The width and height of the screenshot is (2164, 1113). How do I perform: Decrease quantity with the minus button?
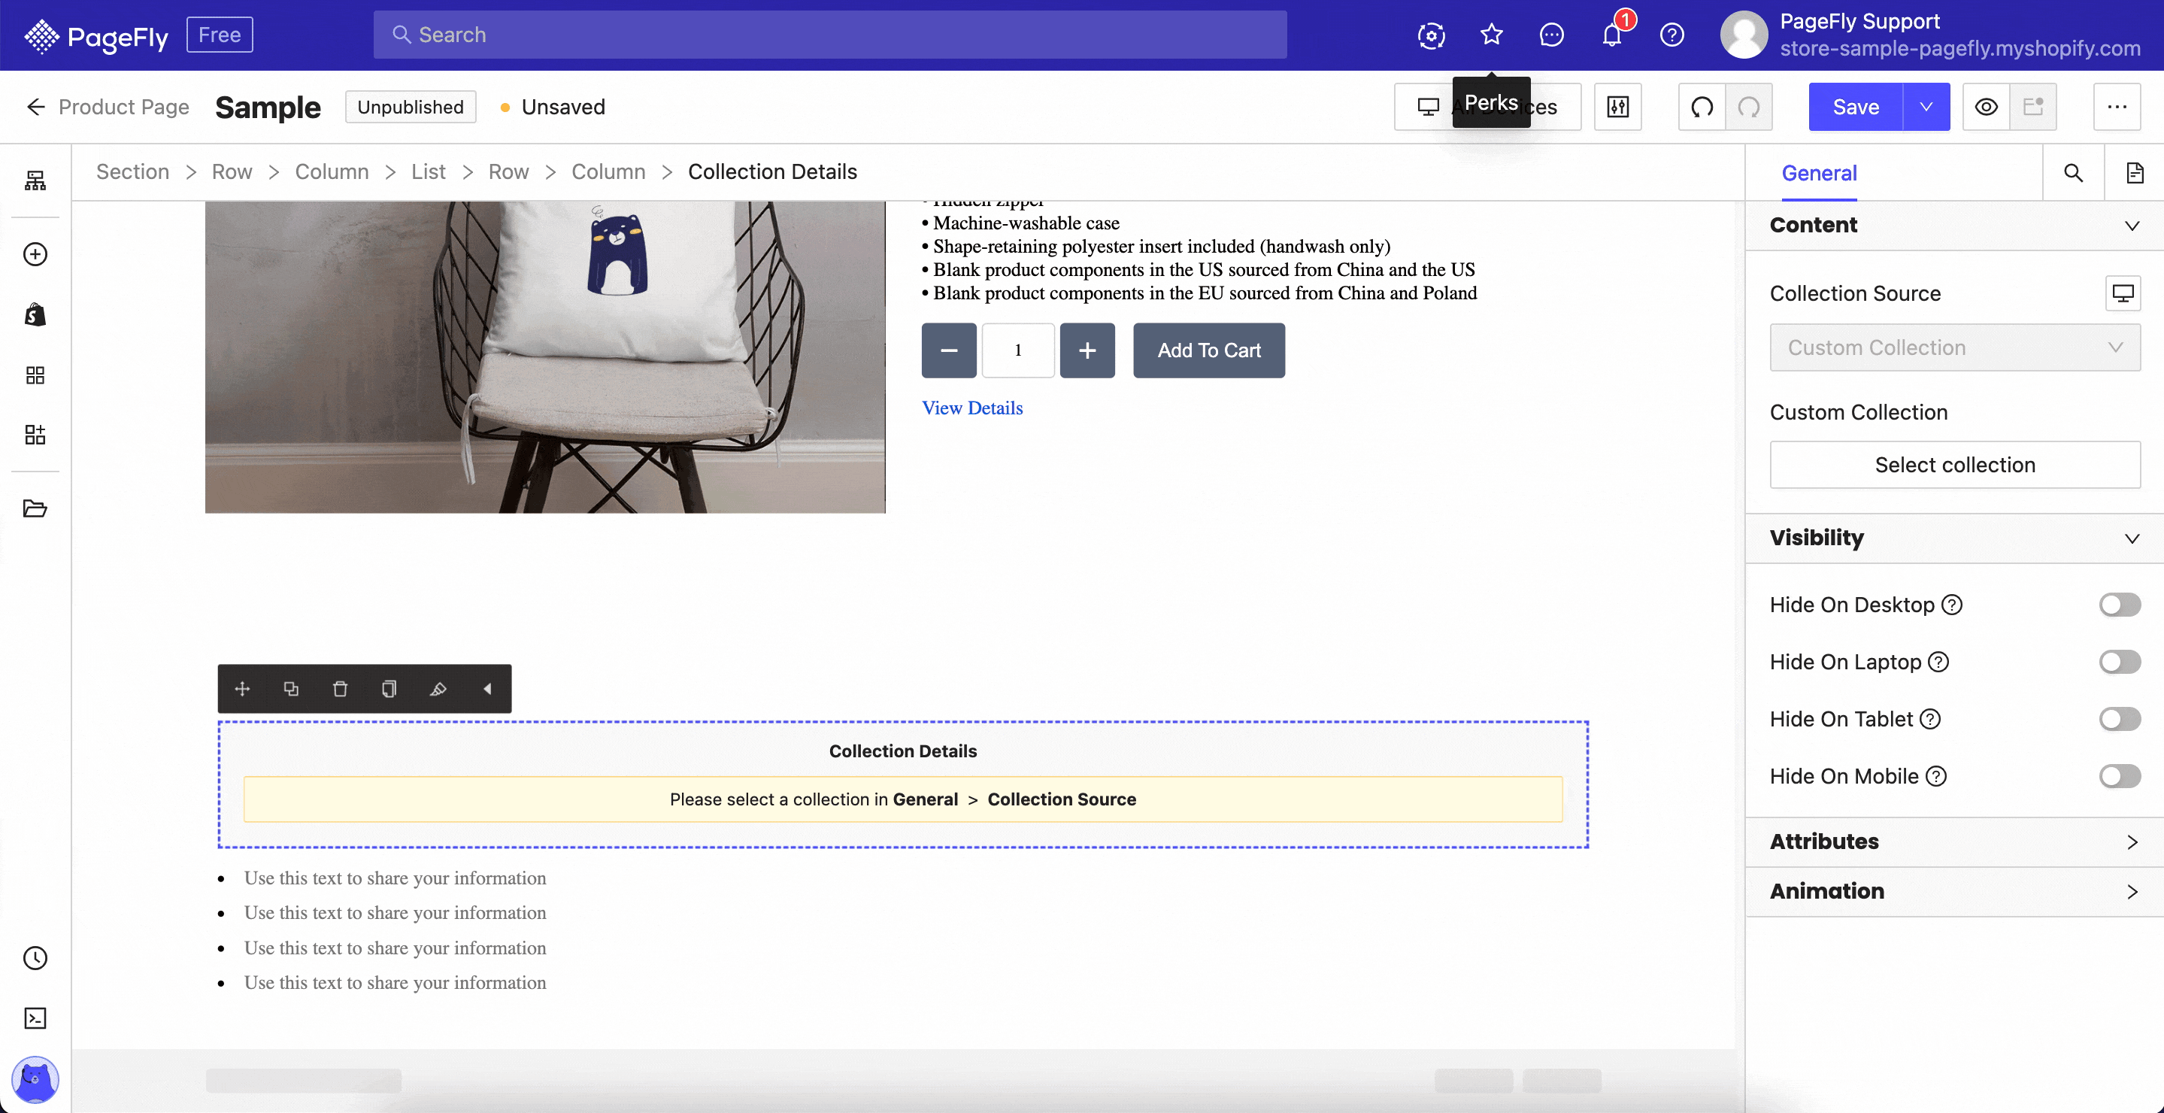(x=948, y=350)
